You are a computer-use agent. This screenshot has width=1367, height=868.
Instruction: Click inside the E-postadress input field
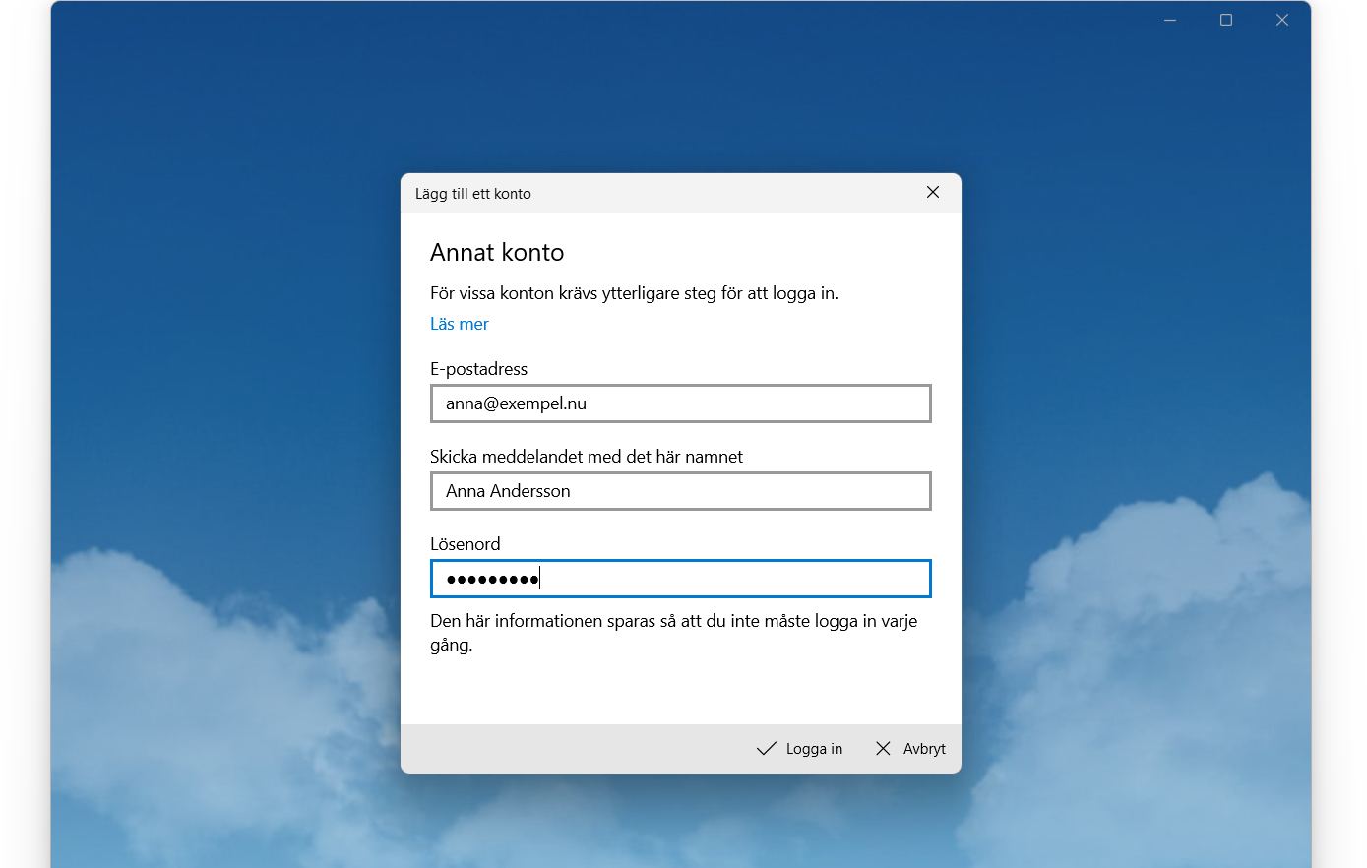pyautogui.click(x=680, y=403)
